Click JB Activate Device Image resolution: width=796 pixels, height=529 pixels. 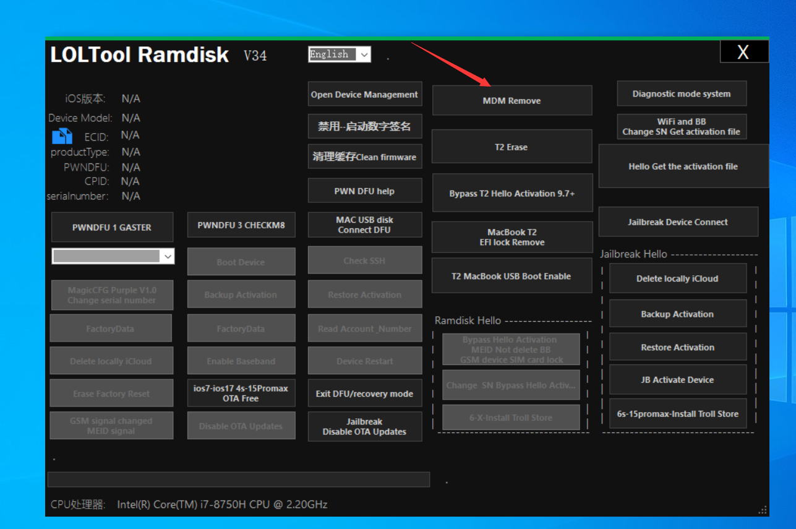(678, 380)
